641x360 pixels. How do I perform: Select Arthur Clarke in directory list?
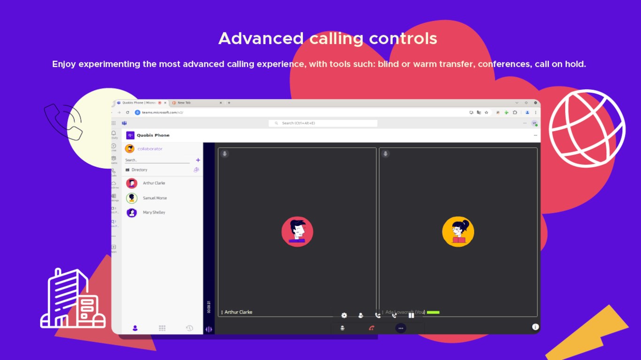coord(162,183)
